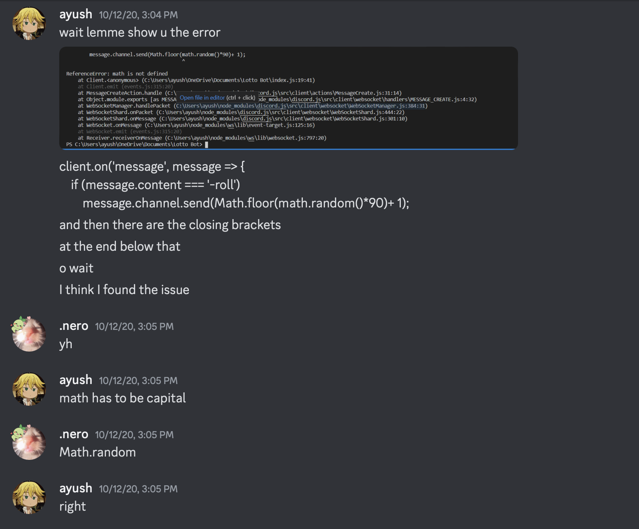Click the timestamp beside .nero above 'yh'
Image resolution: width=639 pixels, height=529 pixels.
pos(134,327)
